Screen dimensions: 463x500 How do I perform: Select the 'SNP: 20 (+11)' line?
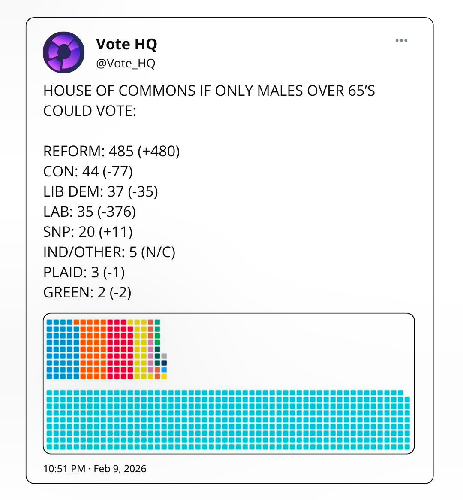pyautogui.click(x=88, y=232)
